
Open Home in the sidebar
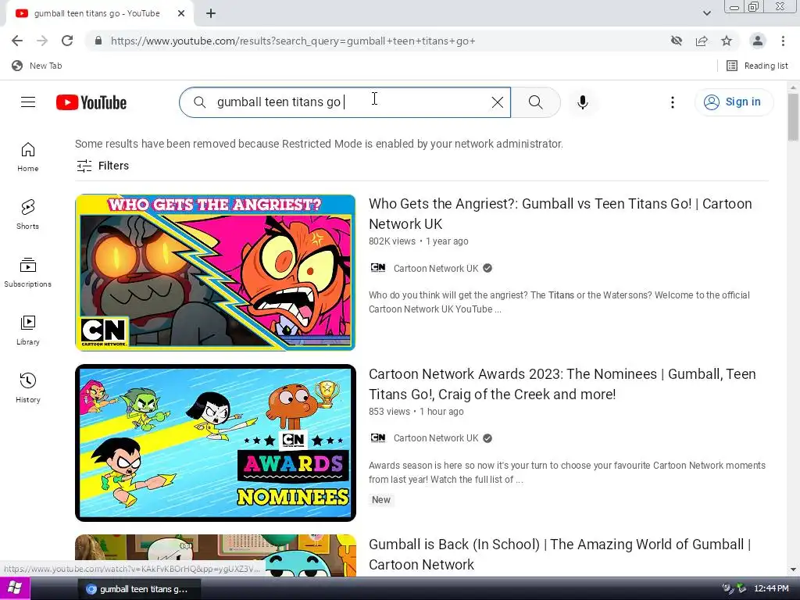(x=28, y=156)
